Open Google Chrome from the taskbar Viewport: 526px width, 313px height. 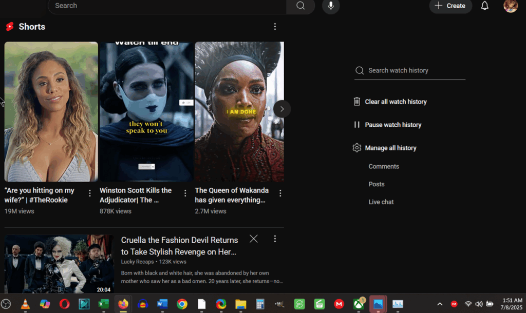point(182,304)
